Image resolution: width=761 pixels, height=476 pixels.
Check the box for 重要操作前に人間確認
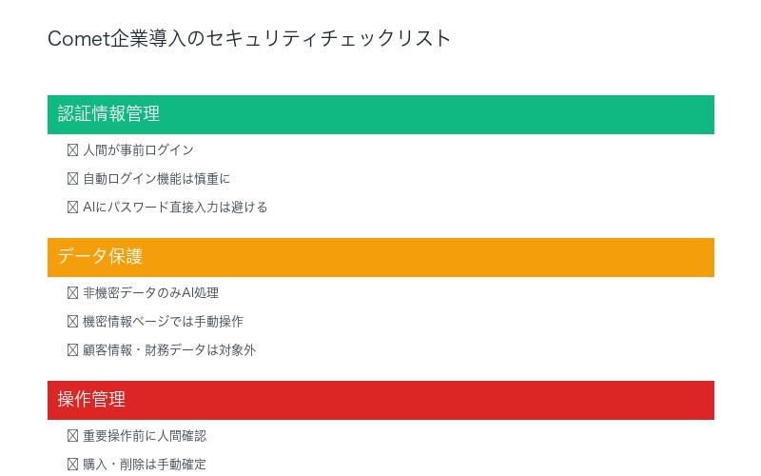73,436
